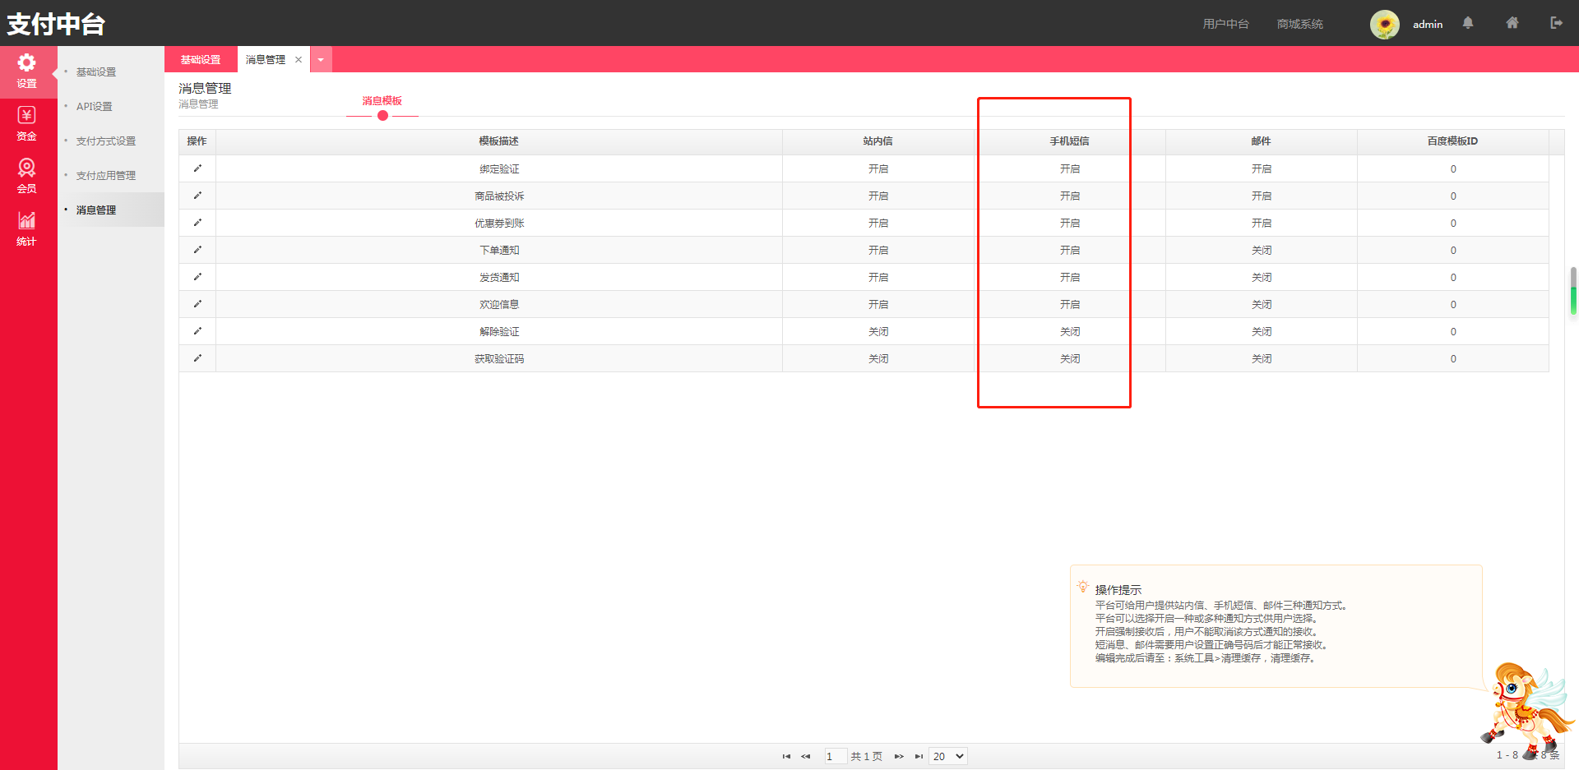Edit the 绑定验证 template row
Viewport: 1579px width, 770px height.
(197, 168)
